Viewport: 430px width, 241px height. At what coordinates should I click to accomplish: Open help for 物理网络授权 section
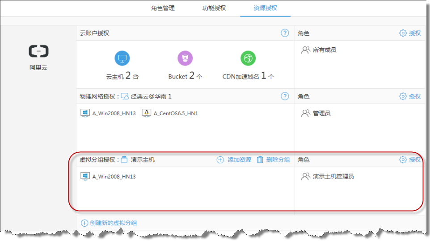tap(285, 96)
